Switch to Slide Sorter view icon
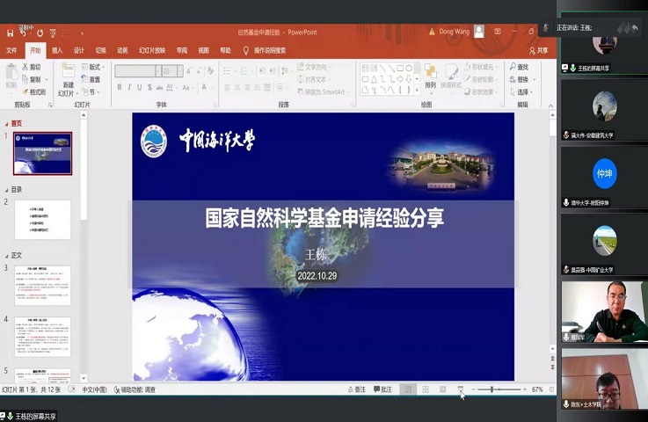This screenshot has width=648, height=422. (426, 389)
